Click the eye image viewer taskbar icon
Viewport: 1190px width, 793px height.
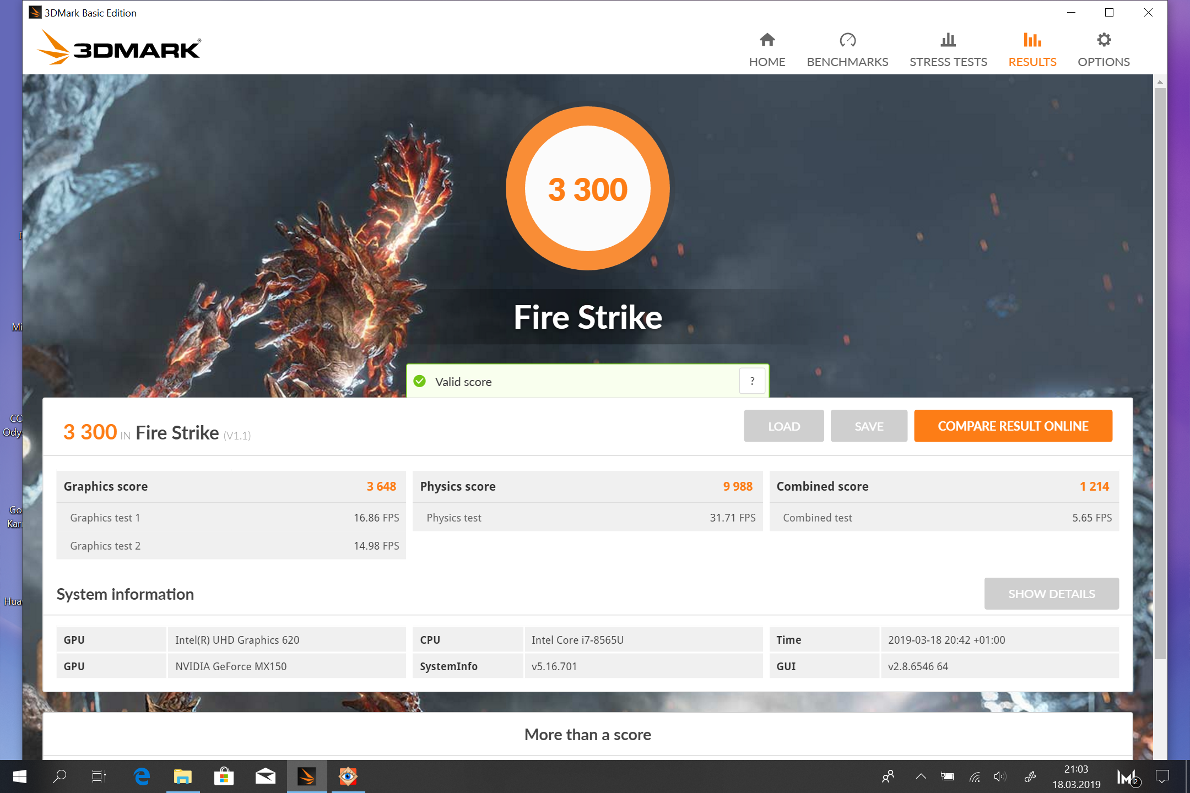pyautogui.click(x=348, y=776)
